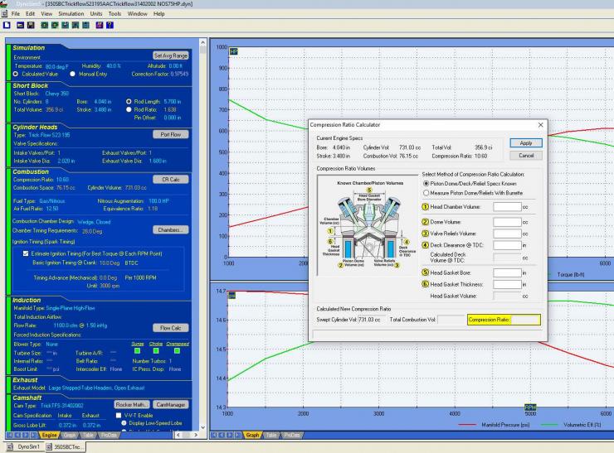Screen dimensions: 614x453
Task: Open the File menu
Action: tap(16, 14)
